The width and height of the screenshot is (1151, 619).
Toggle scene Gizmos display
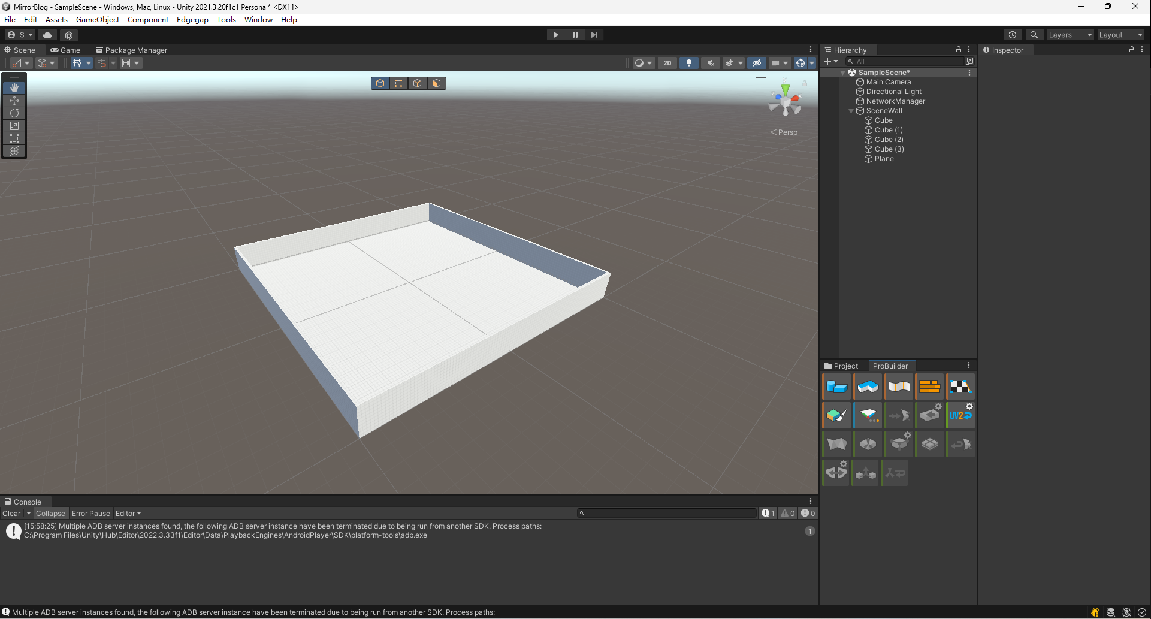click(x=800, y=63)
